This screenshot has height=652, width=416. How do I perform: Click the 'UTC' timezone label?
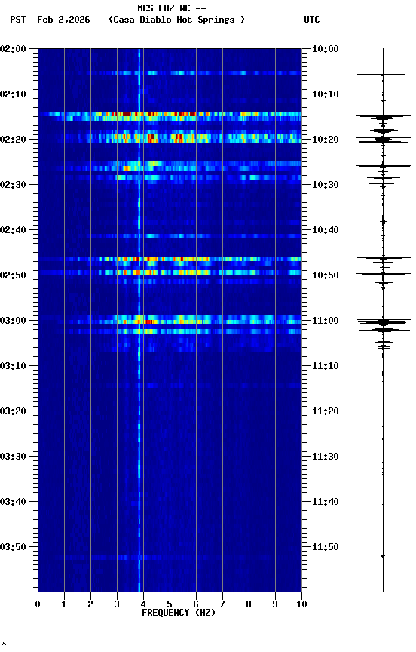(x=312, y=20)
